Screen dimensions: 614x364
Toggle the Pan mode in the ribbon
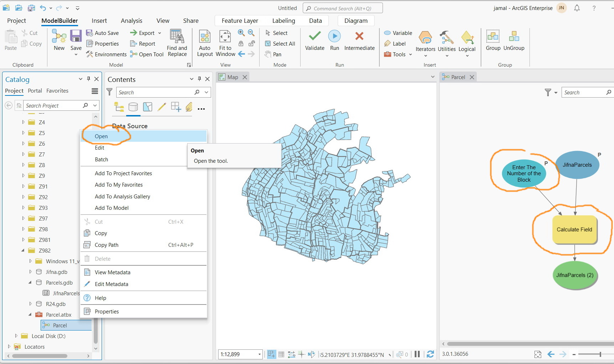point(273,54)
